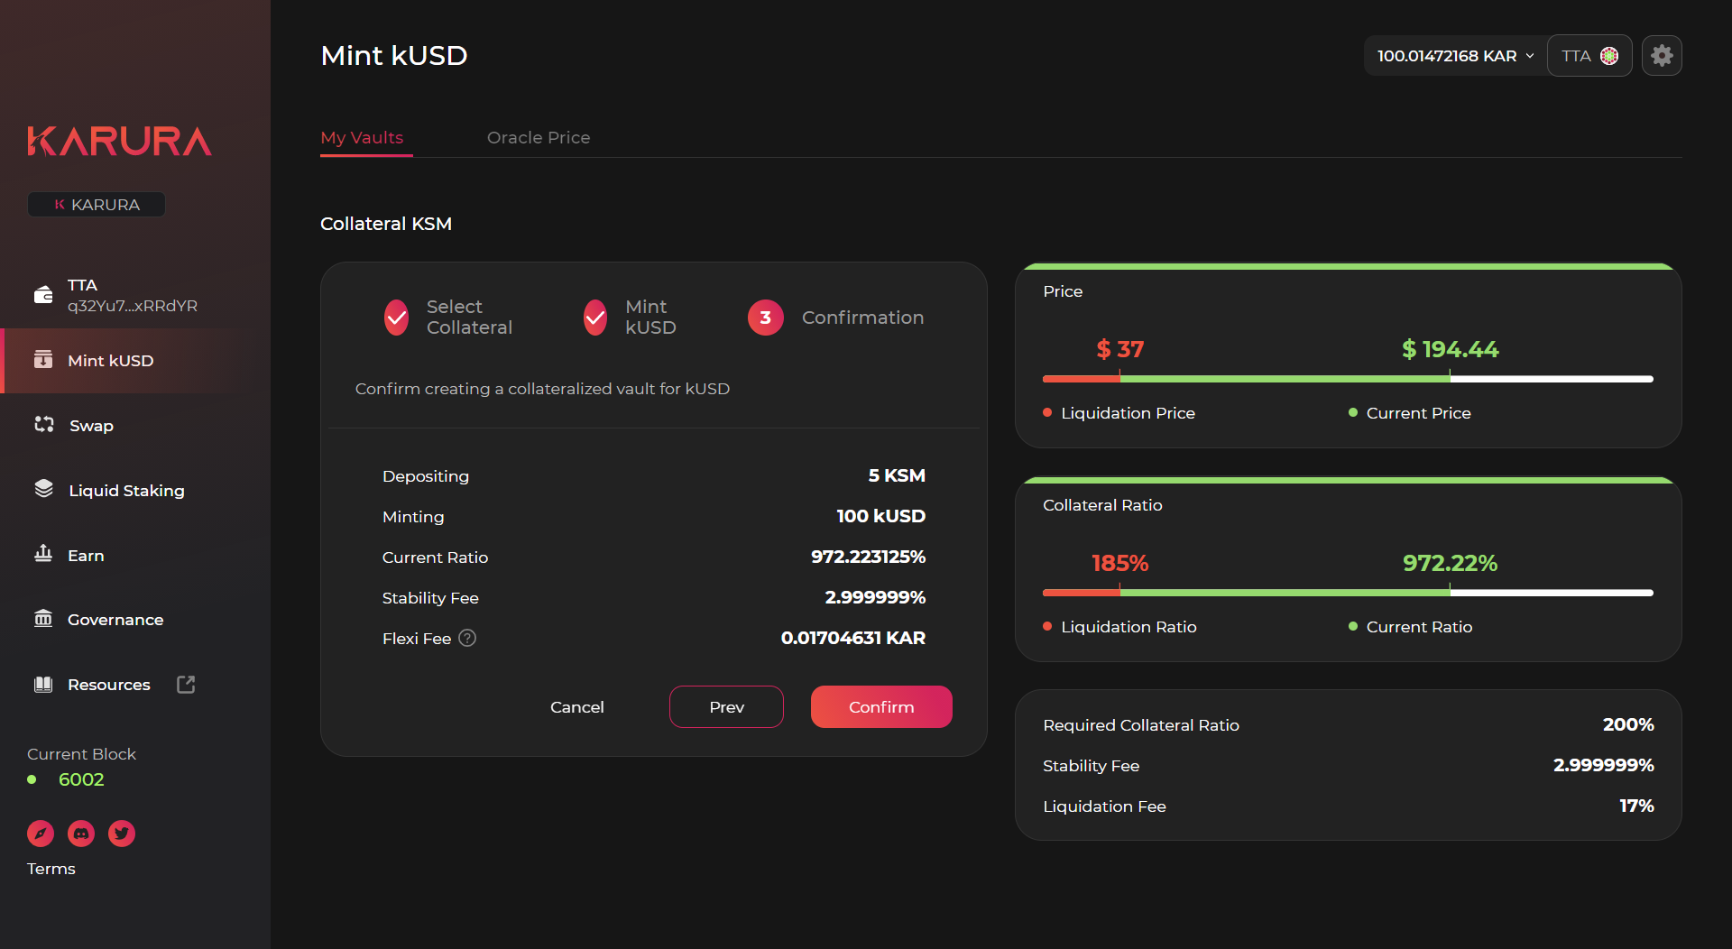Click the Select Collateral step checkmark

tap(396, 318)
